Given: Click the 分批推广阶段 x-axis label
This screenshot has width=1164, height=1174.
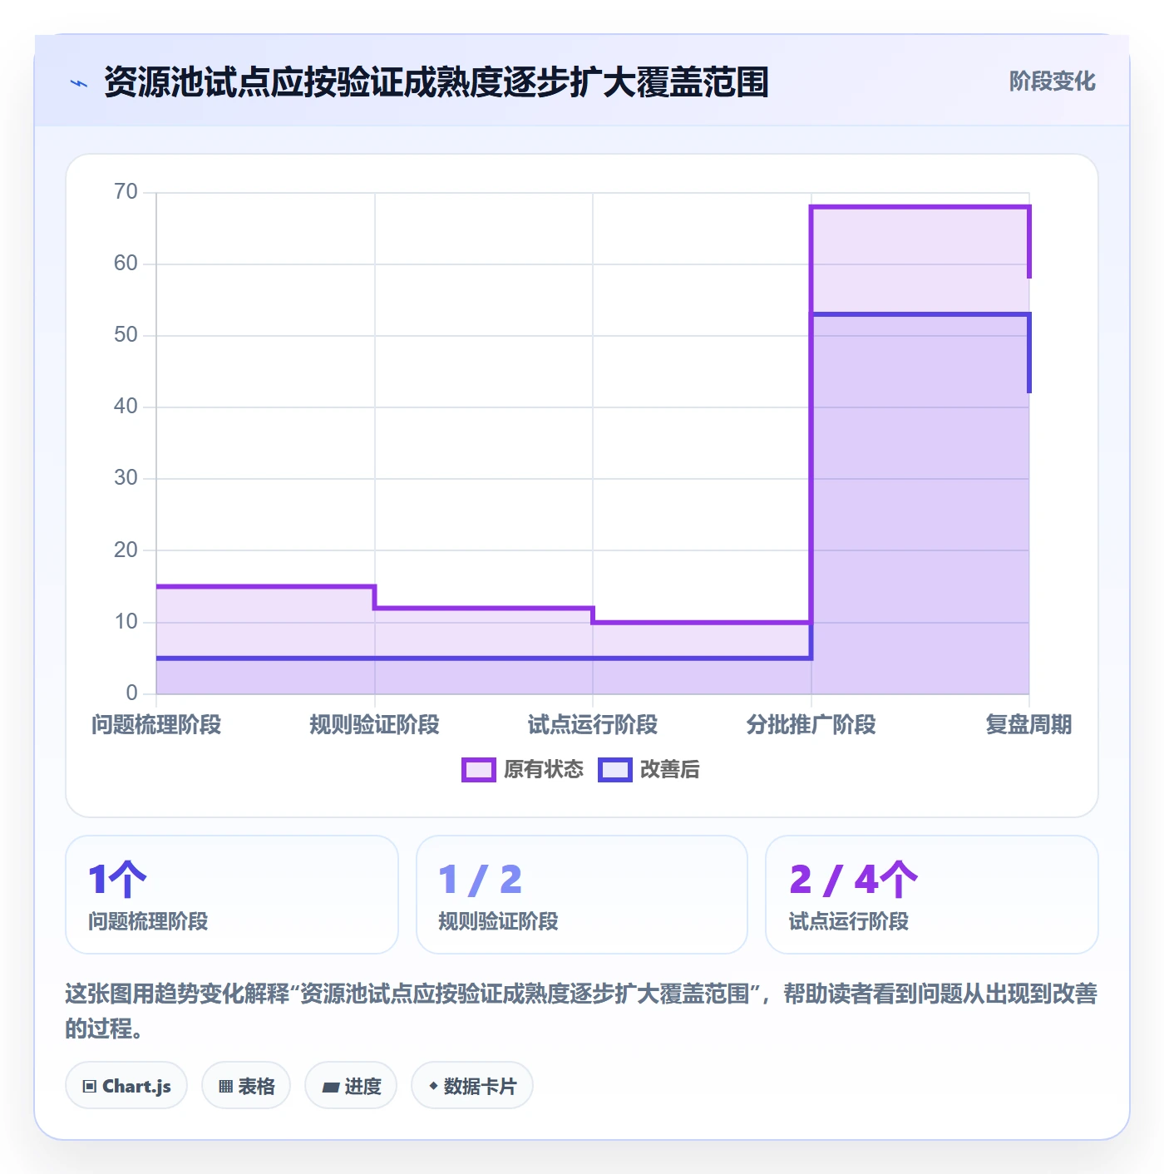Looking at the screenshot, I should pyautogui.click(x=811, y=725).
